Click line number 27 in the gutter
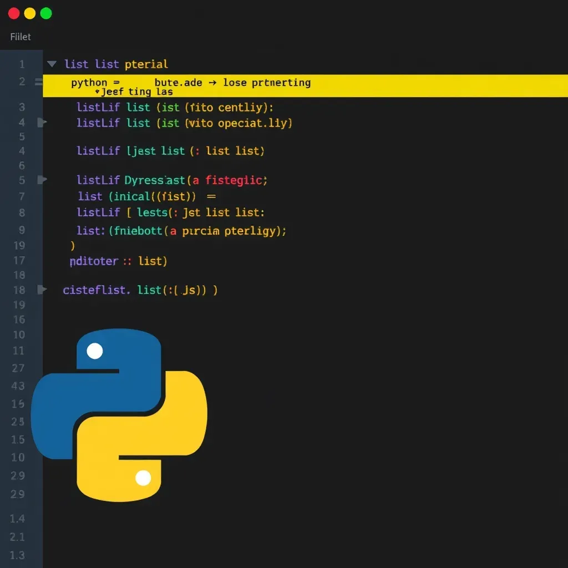568x568 pixels. tap(18, 368)
